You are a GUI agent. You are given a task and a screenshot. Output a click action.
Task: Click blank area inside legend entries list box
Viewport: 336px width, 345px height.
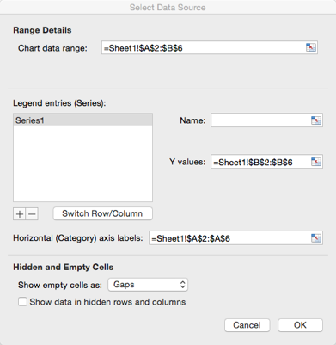click(x=82, y=163)
